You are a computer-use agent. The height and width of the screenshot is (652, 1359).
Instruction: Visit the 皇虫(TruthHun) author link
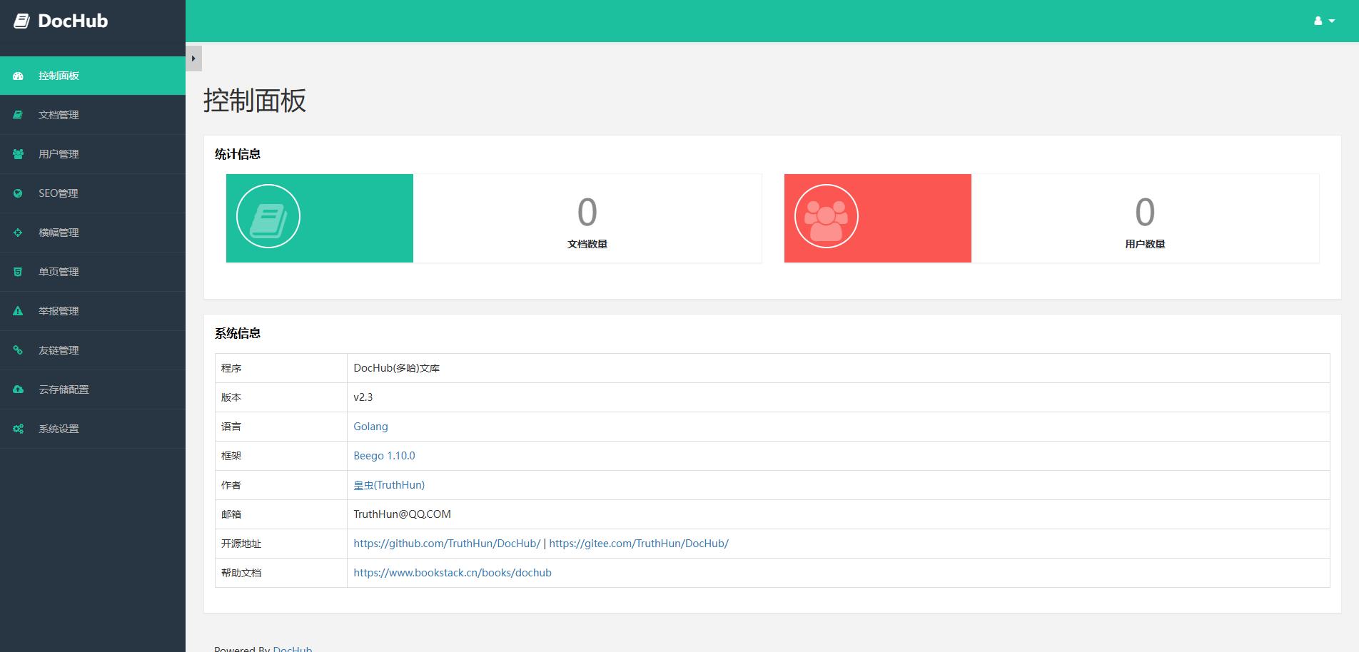pyautogui.click(x=389, y=485)
